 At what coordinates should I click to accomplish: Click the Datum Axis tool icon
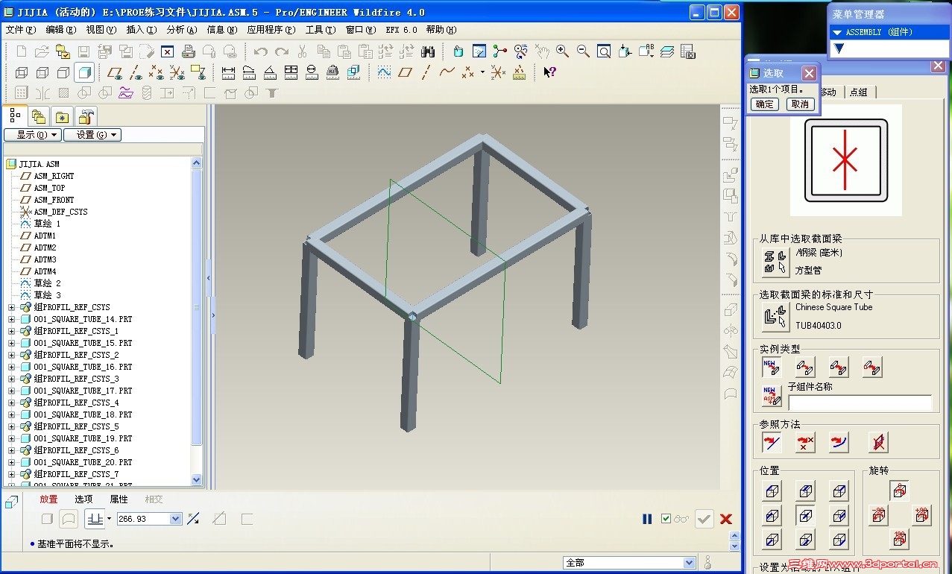coord(426,72)
